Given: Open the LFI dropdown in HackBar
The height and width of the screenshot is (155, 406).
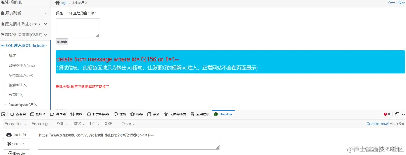Looking at the screenshot, I should (95, 124).
